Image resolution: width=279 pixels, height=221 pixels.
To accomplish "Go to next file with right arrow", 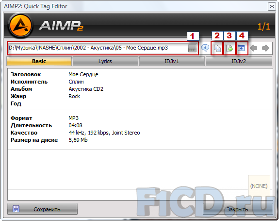I will click(x=265, y=48).
